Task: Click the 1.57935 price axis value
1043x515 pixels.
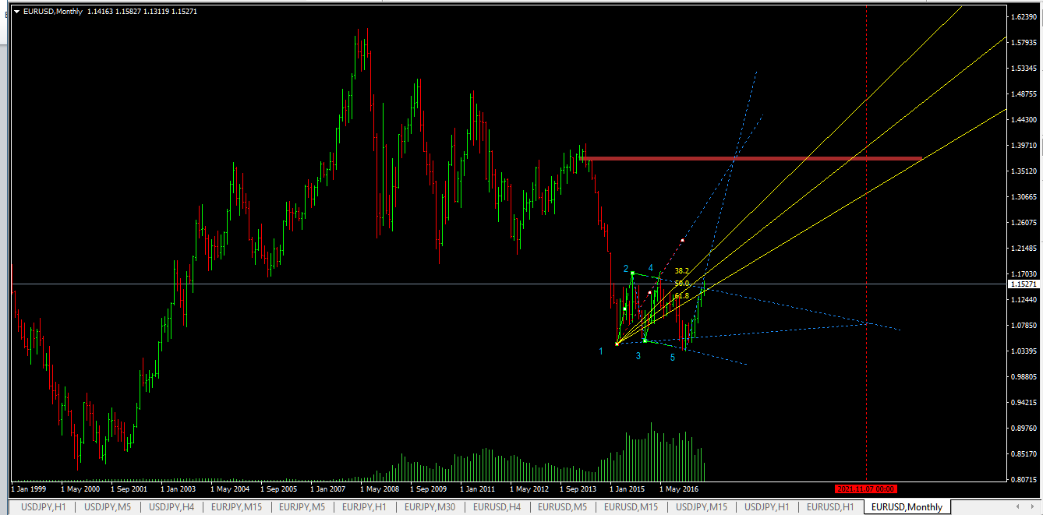Action: (x=1024, y=42)
